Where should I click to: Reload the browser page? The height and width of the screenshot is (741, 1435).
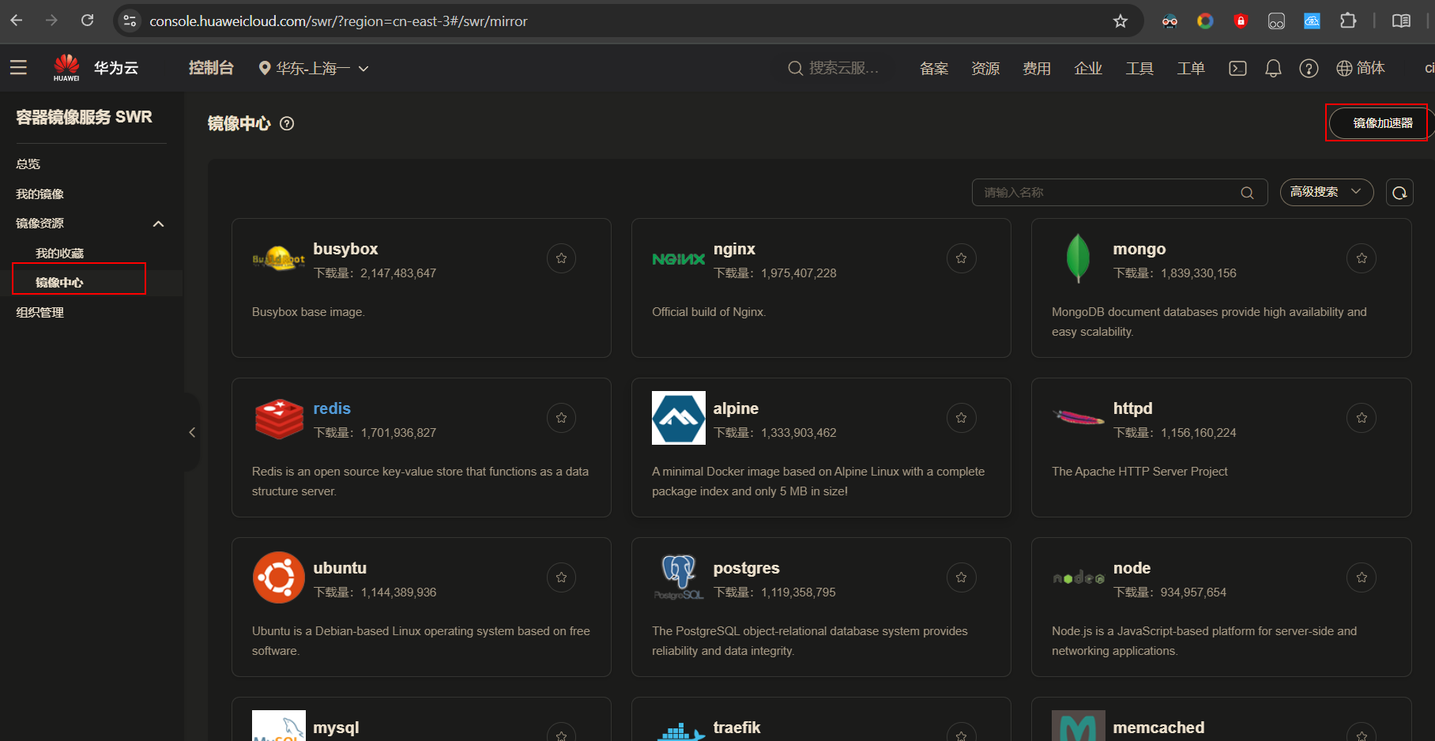click(88, 21)
